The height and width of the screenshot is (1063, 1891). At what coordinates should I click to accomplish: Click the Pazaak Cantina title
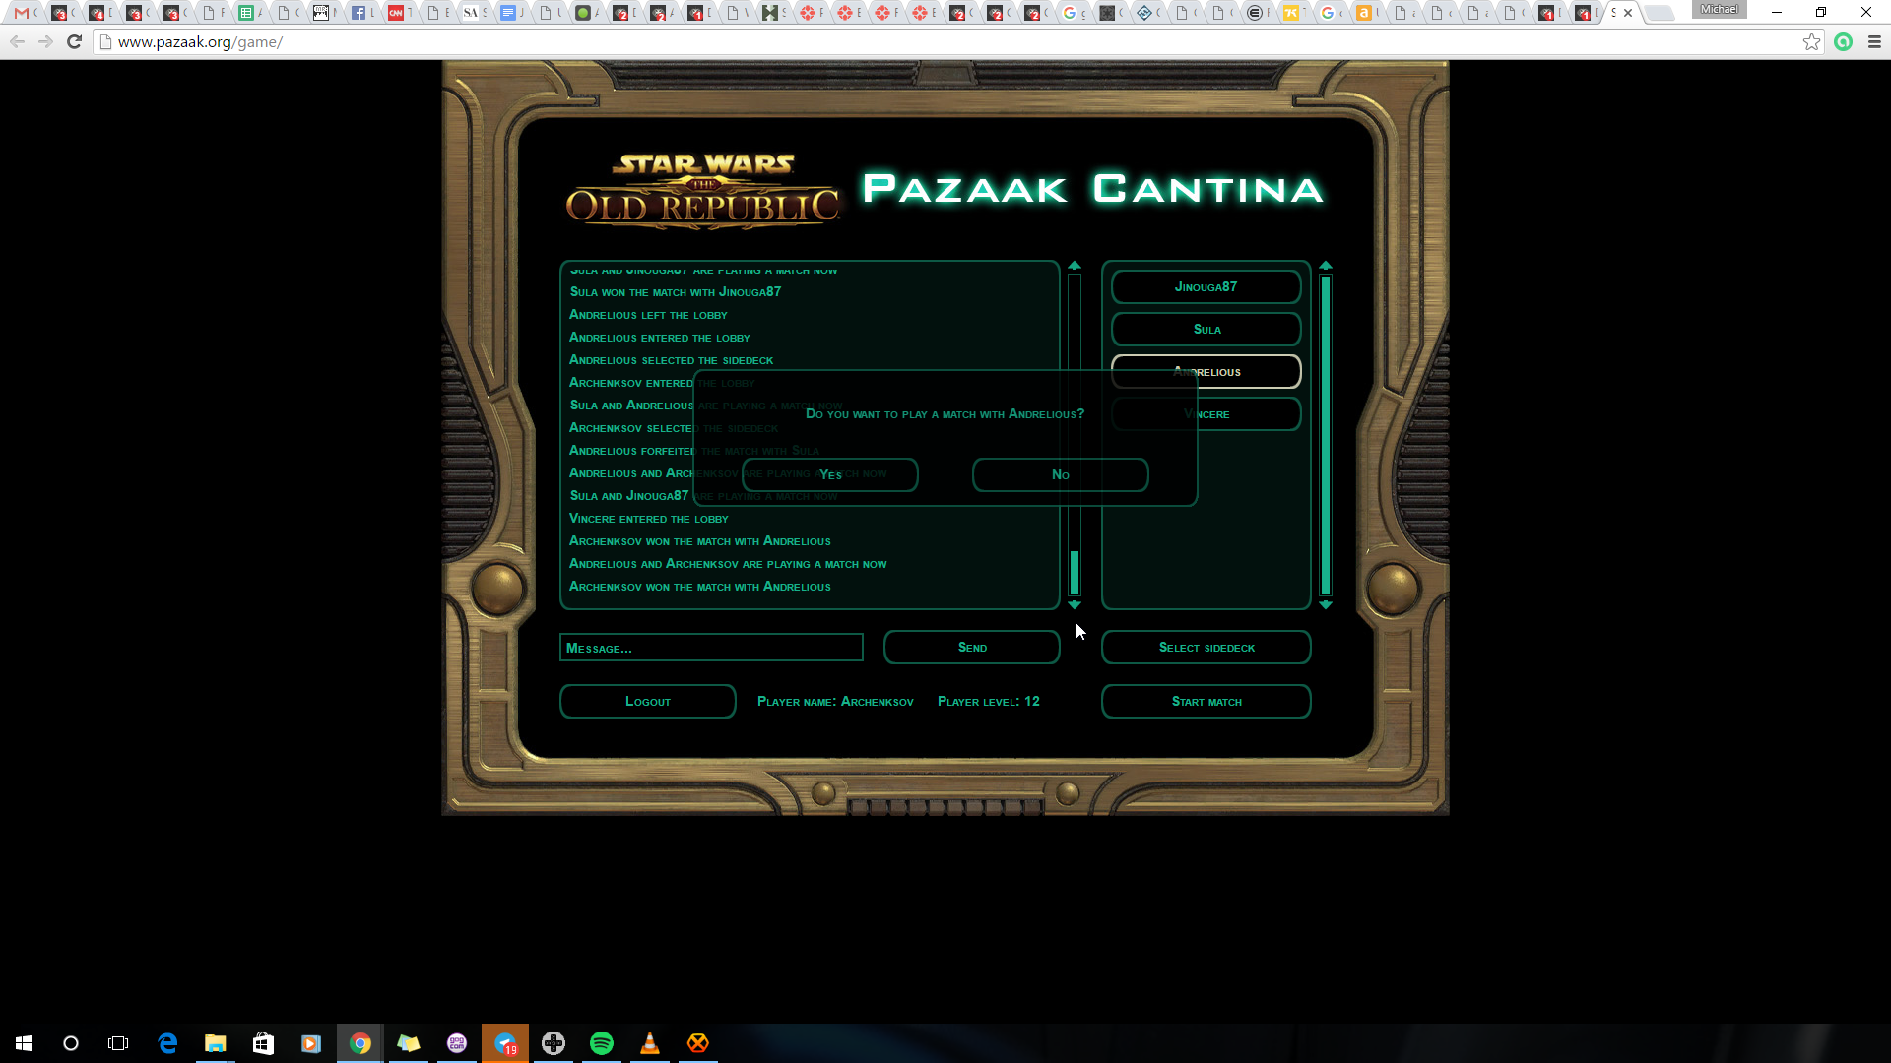[x=1093, y=188]
